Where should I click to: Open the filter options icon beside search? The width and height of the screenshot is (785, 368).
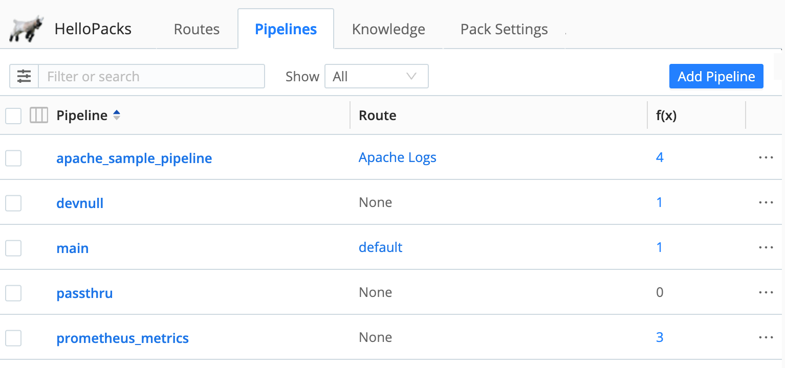24,76
